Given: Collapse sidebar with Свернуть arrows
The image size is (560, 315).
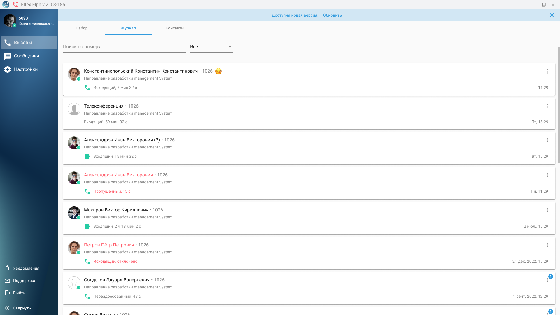Looking at the screenshot, I should [x=7, y=308].
